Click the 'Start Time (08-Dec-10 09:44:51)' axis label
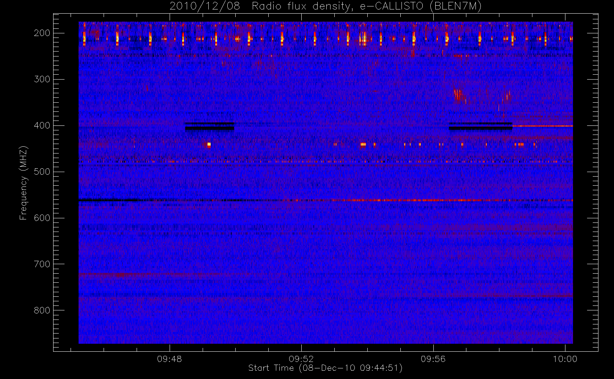 coord(325,368)
